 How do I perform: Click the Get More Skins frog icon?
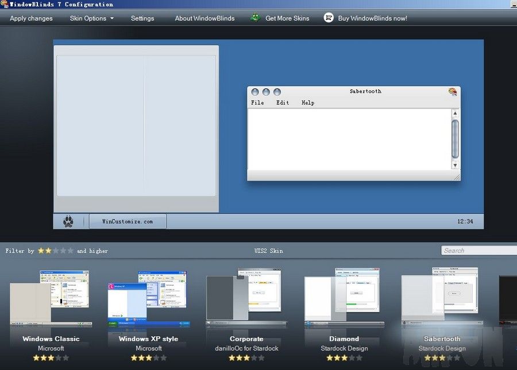(x=254, y=18)
